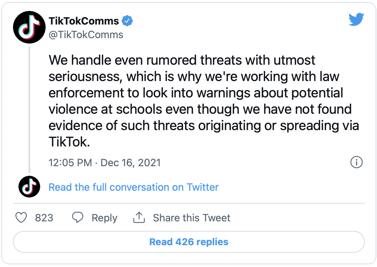The height and width of the screenshot is (267, 377).
Task: Click the tweet info circle icon
Action: coord(356,162)
